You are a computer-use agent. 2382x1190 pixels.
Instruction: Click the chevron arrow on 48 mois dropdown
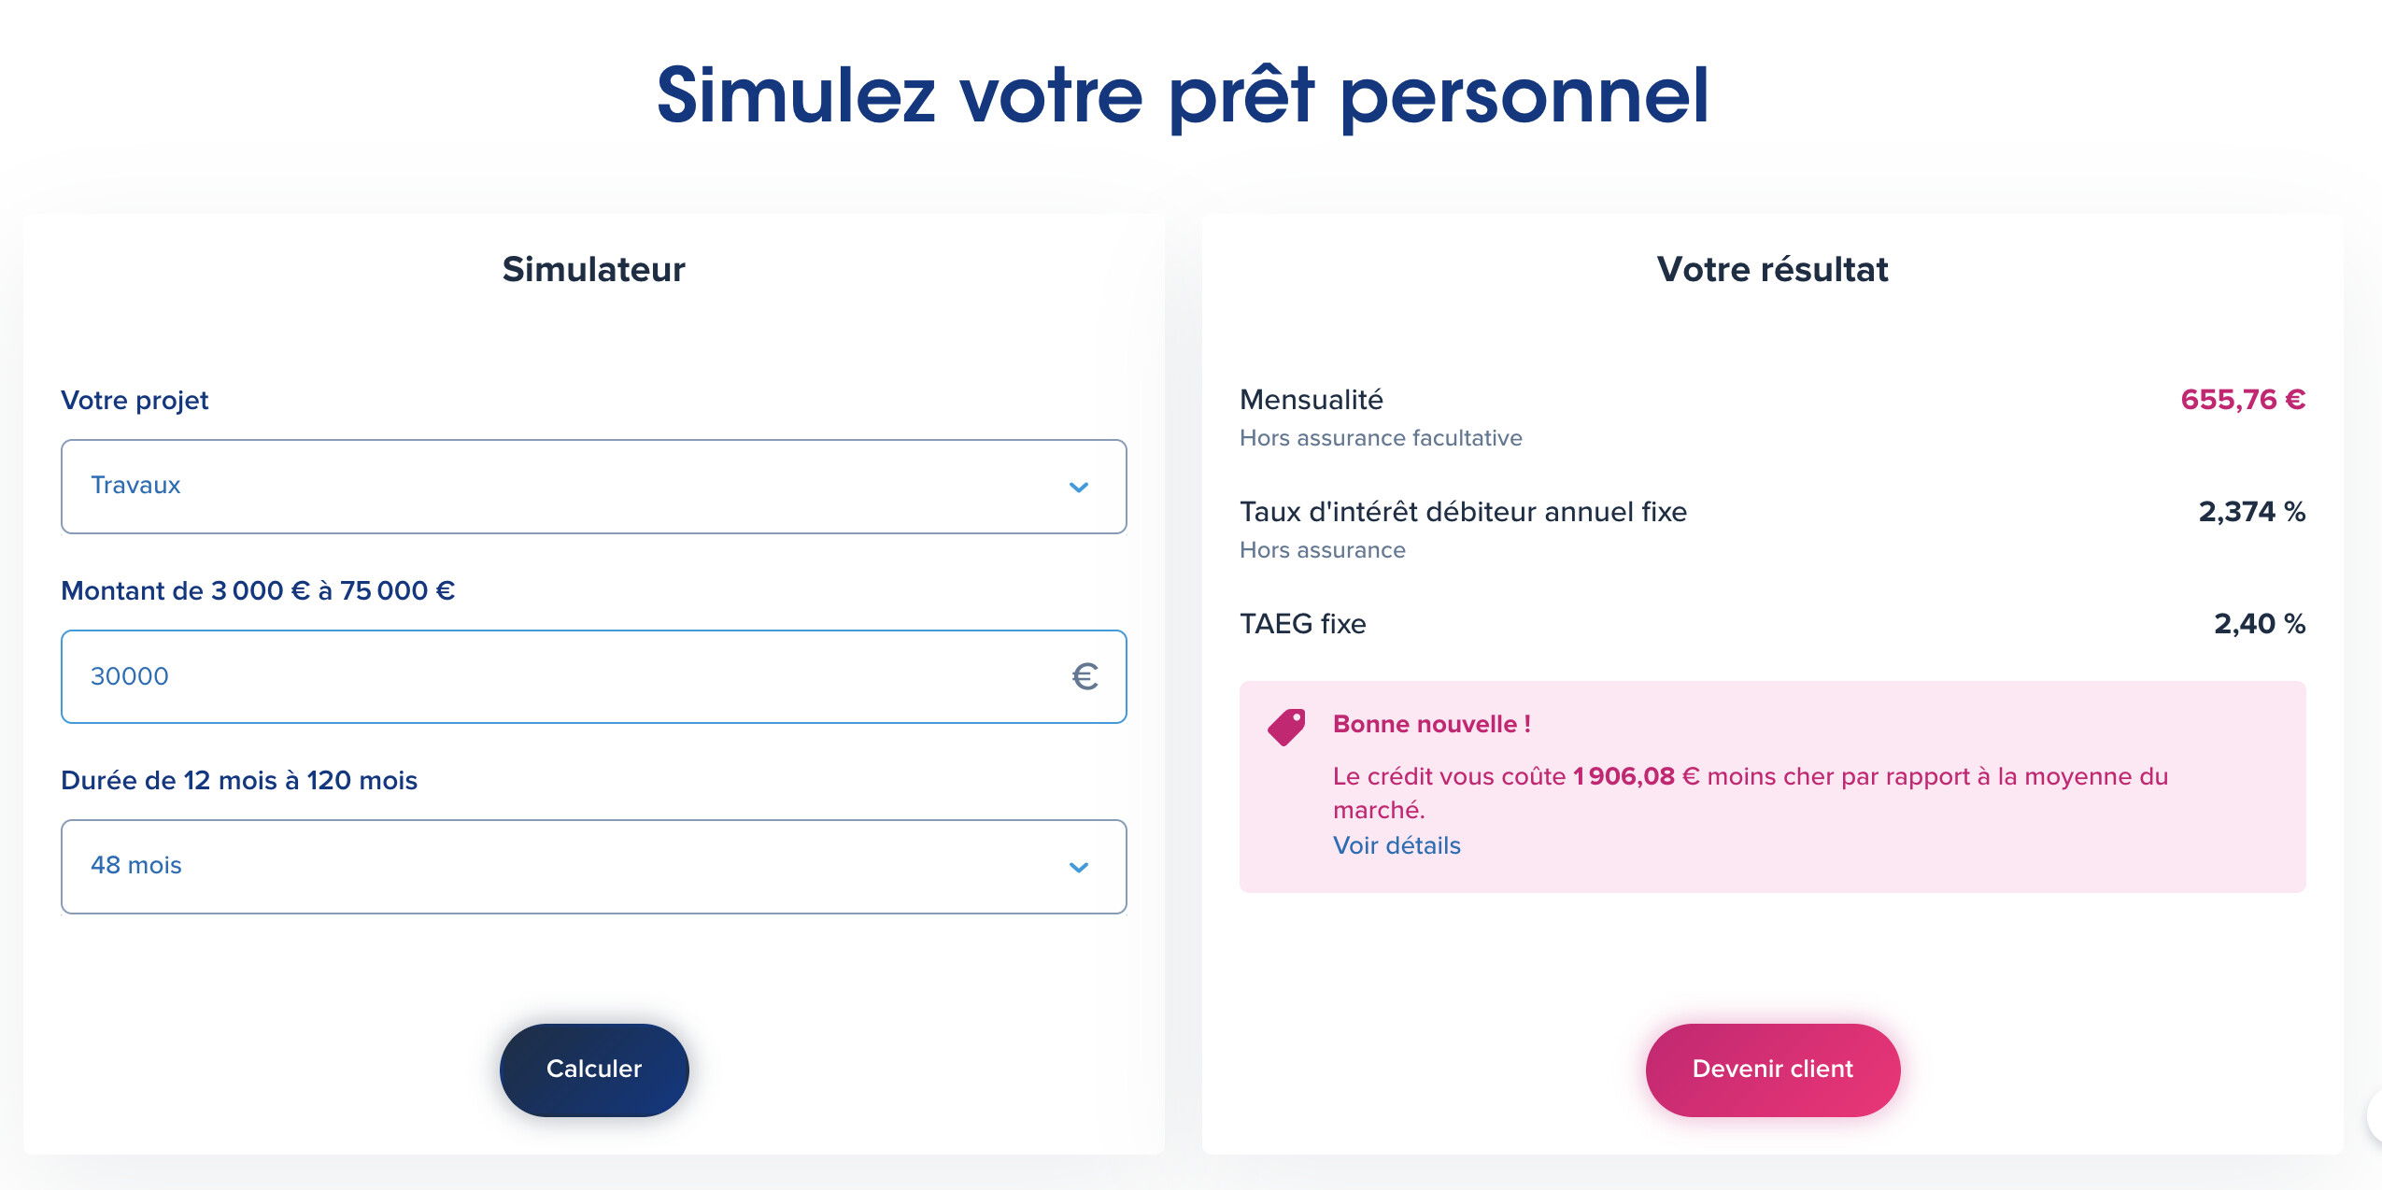(1078, 867)
